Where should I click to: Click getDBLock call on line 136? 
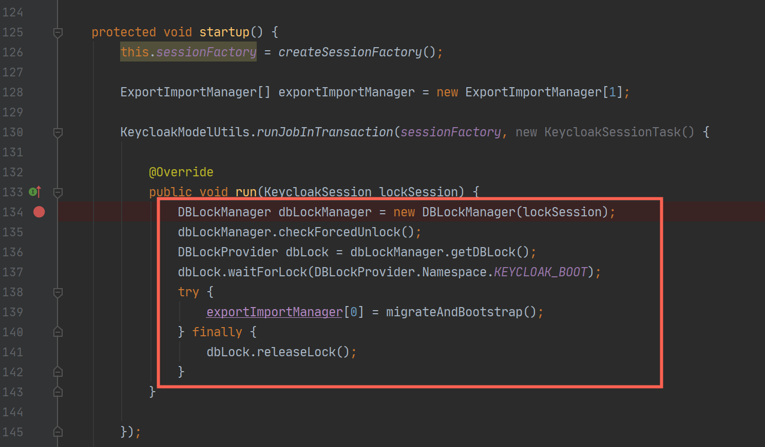[x=483, y=252]
